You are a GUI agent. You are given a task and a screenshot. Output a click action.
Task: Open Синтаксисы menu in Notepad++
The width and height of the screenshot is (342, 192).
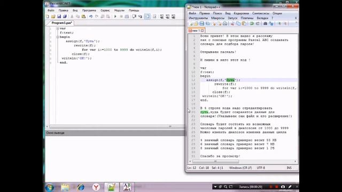[x=261, y=13]
